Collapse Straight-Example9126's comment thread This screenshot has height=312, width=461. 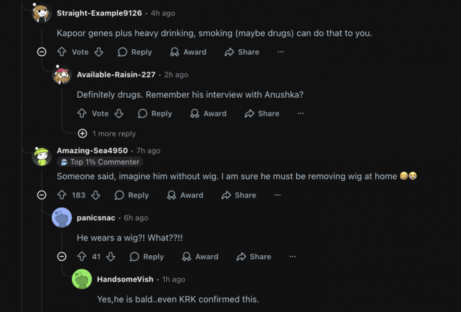point(42,52)
